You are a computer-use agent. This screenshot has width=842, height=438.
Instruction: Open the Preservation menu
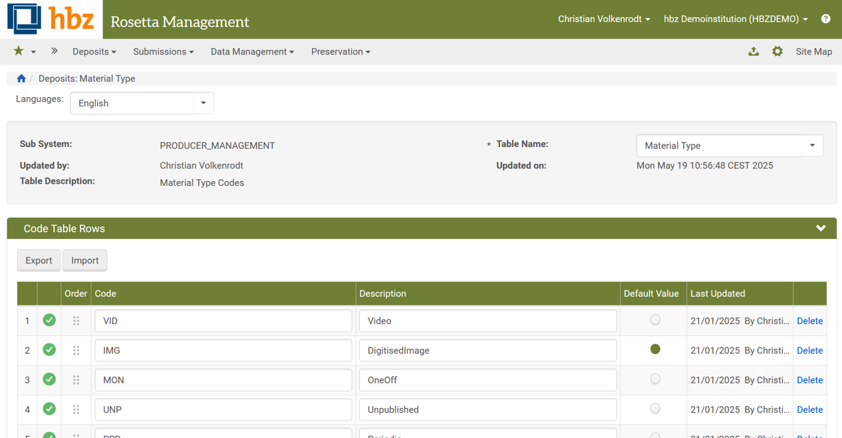[340, 51]
